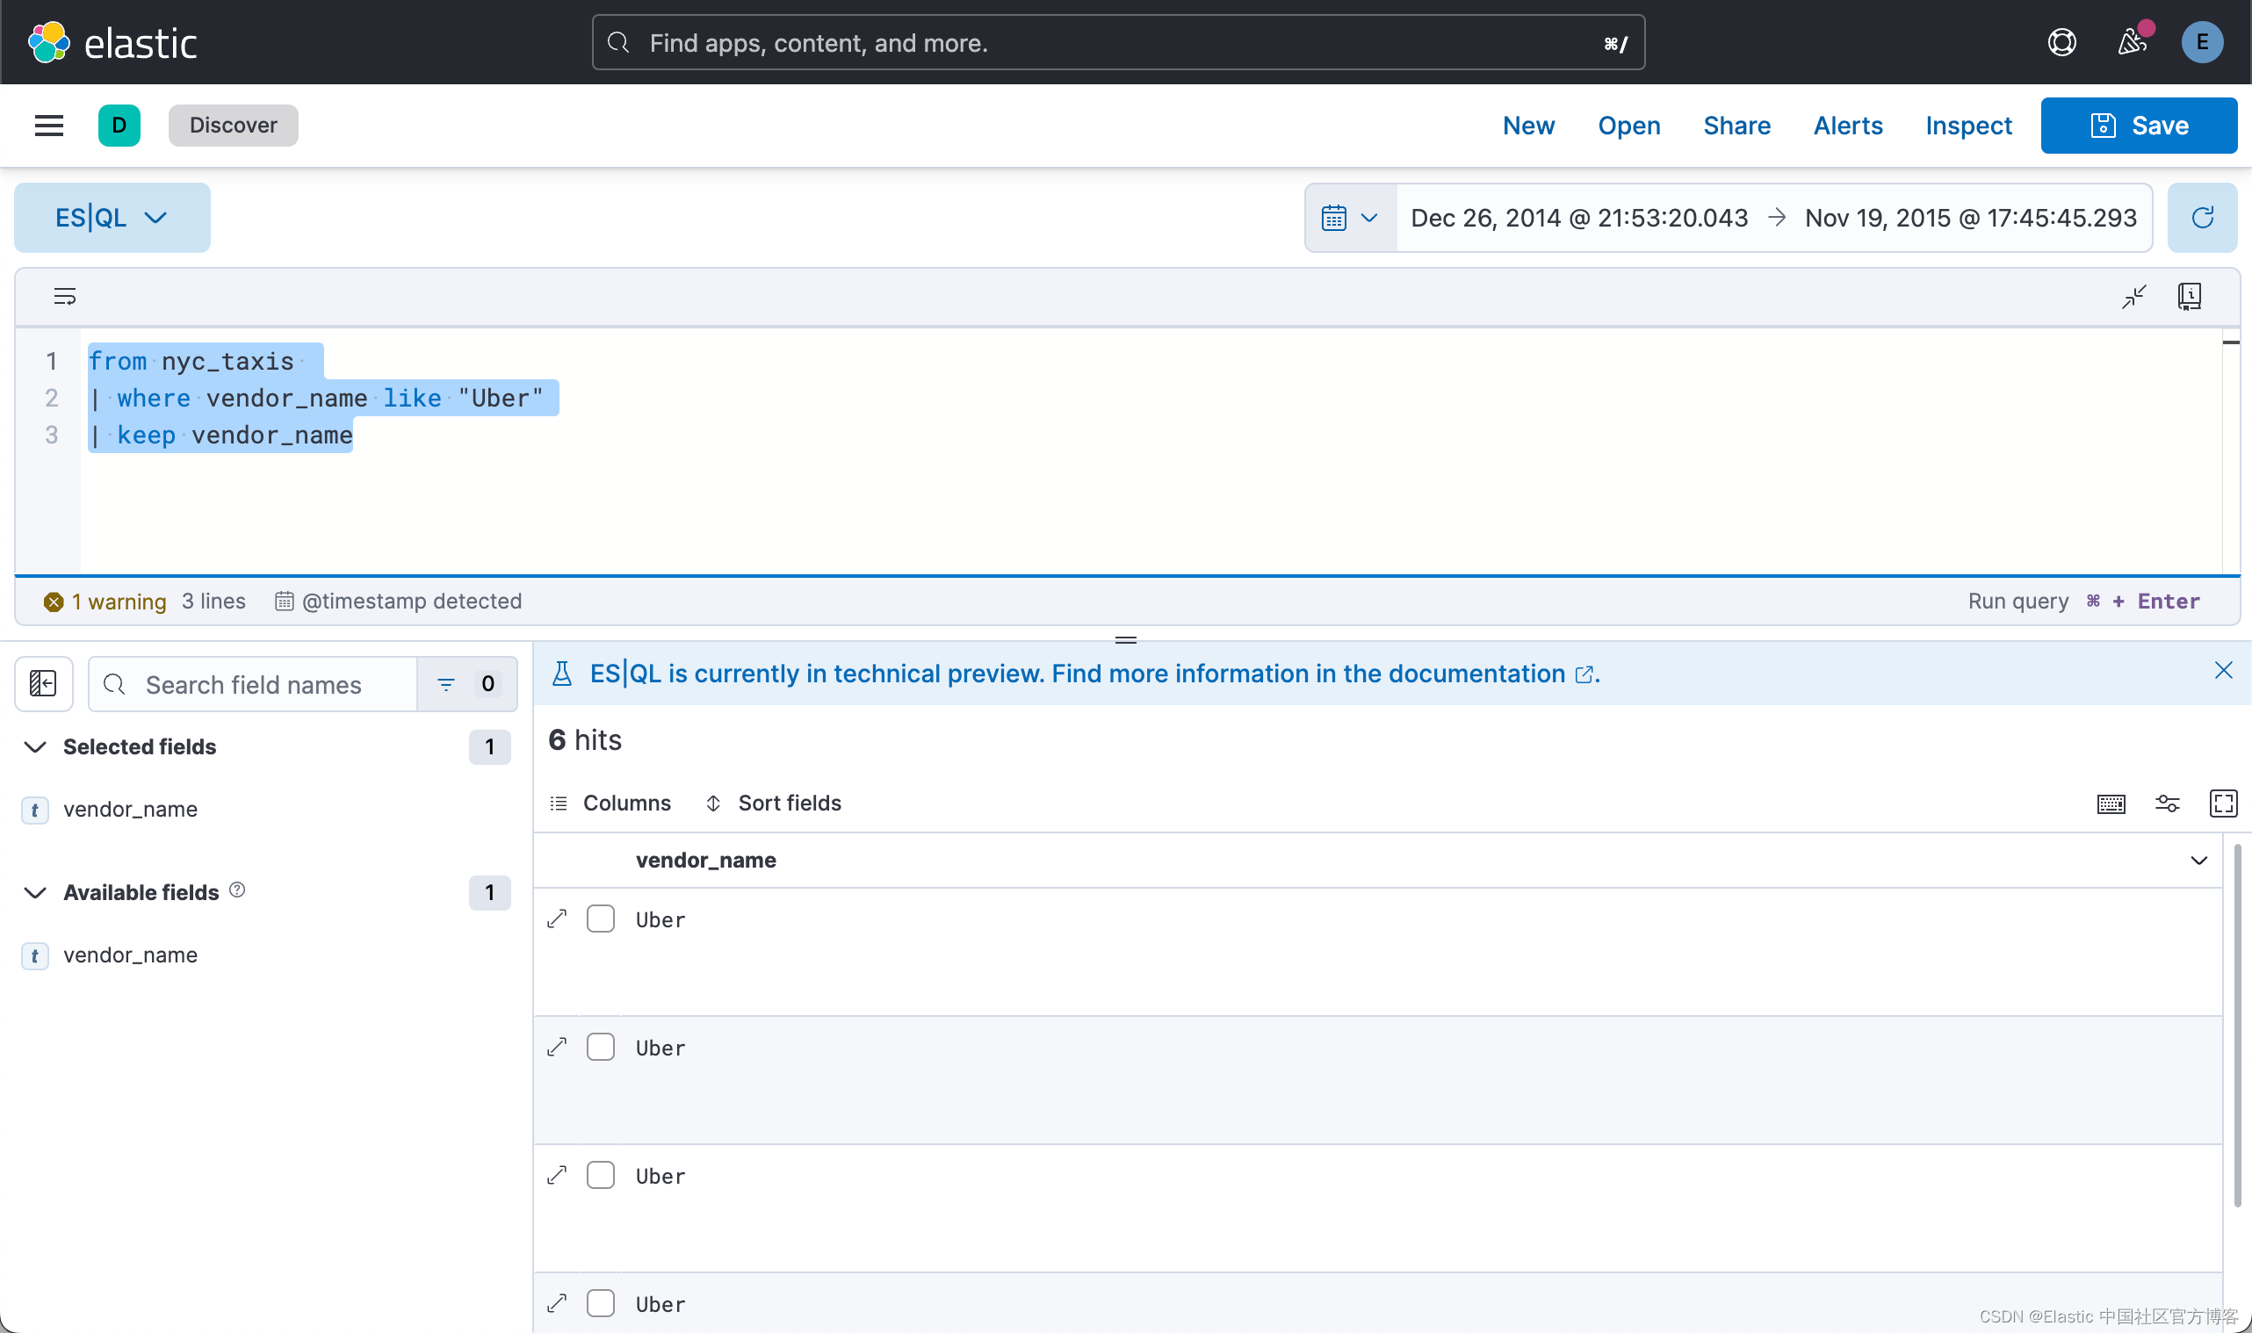
Task: Check the first Uber row checkbox
Action: pos(600,919)
